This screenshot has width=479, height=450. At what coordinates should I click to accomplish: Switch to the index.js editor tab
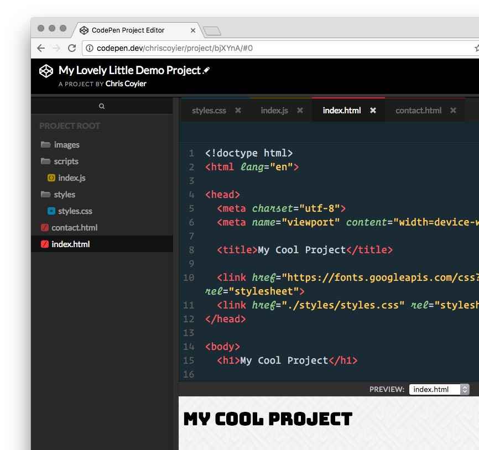coord(274,110)
